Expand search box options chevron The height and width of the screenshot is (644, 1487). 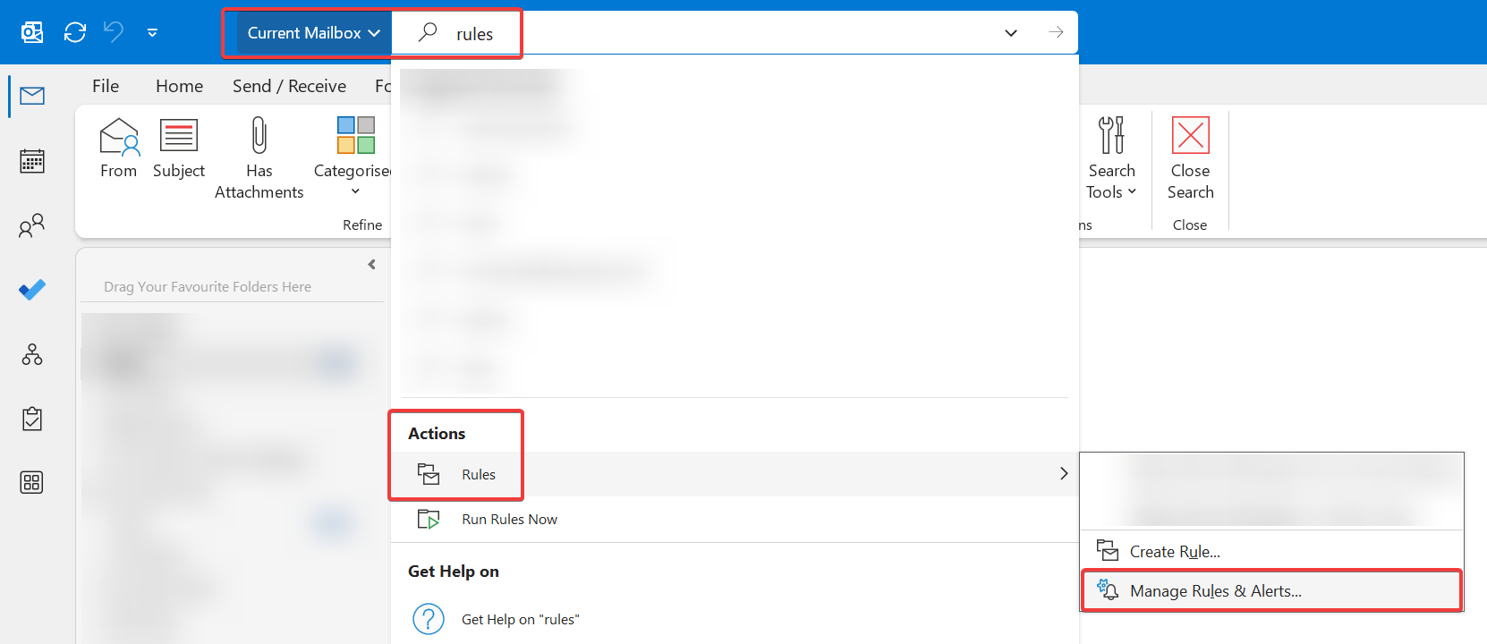coord(1011,33)
